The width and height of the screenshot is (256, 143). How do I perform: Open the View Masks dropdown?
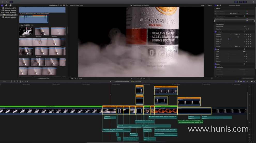point(234,14)
